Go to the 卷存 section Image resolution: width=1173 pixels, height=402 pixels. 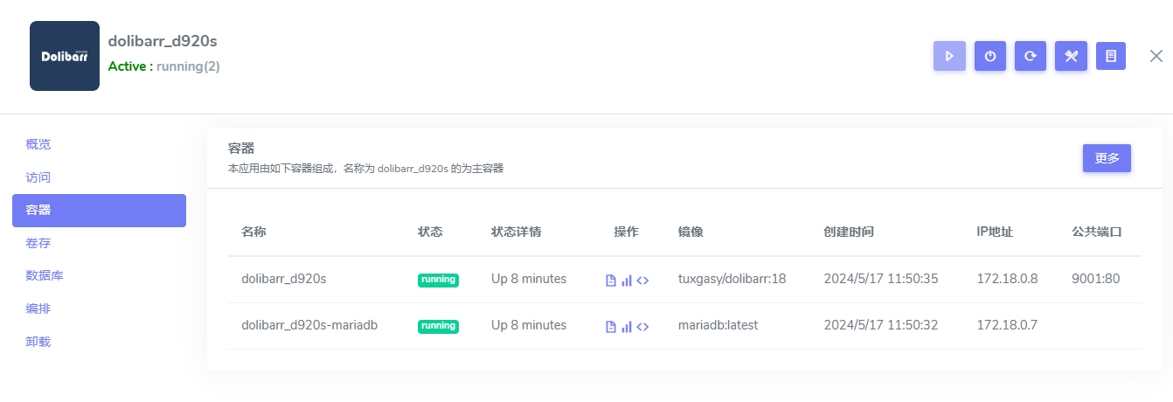click(38, 243)
